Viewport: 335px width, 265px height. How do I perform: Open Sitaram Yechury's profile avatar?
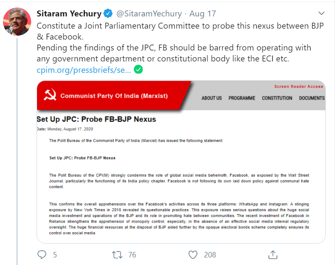tap(17, 21)
